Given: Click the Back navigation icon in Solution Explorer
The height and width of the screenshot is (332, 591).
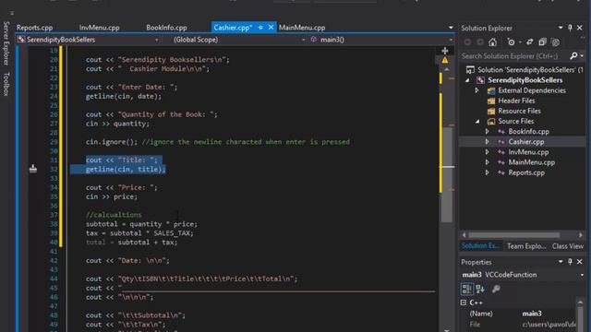Looking at the screenshot, I should (x=467, y=42).
